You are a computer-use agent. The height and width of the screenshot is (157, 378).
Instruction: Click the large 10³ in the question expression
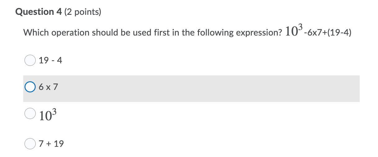(x=294, y=30)
